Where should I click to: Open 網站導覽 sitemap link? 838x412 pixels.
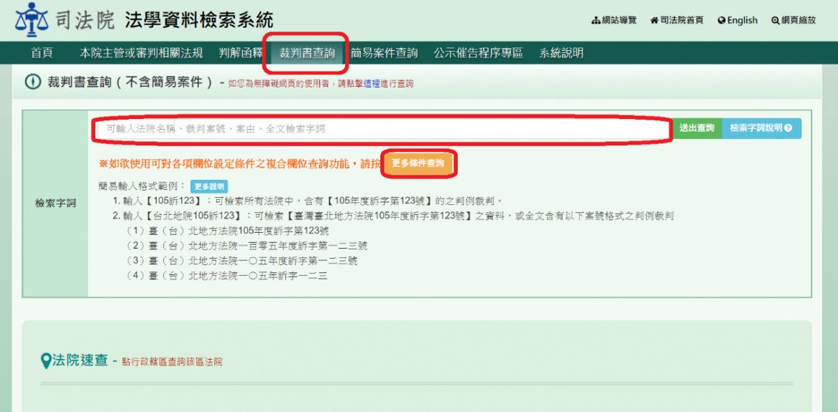point(614,20)
